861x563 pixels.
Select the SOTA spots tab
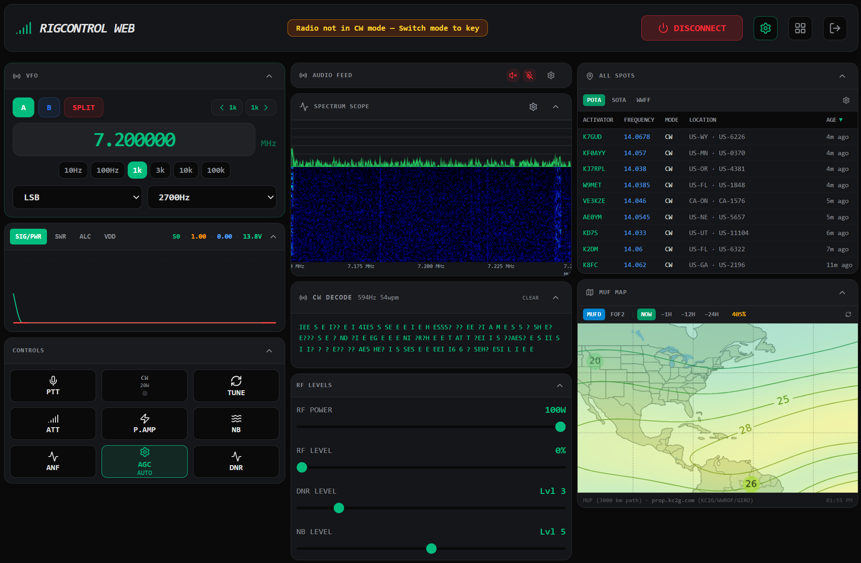coord(619,100)
